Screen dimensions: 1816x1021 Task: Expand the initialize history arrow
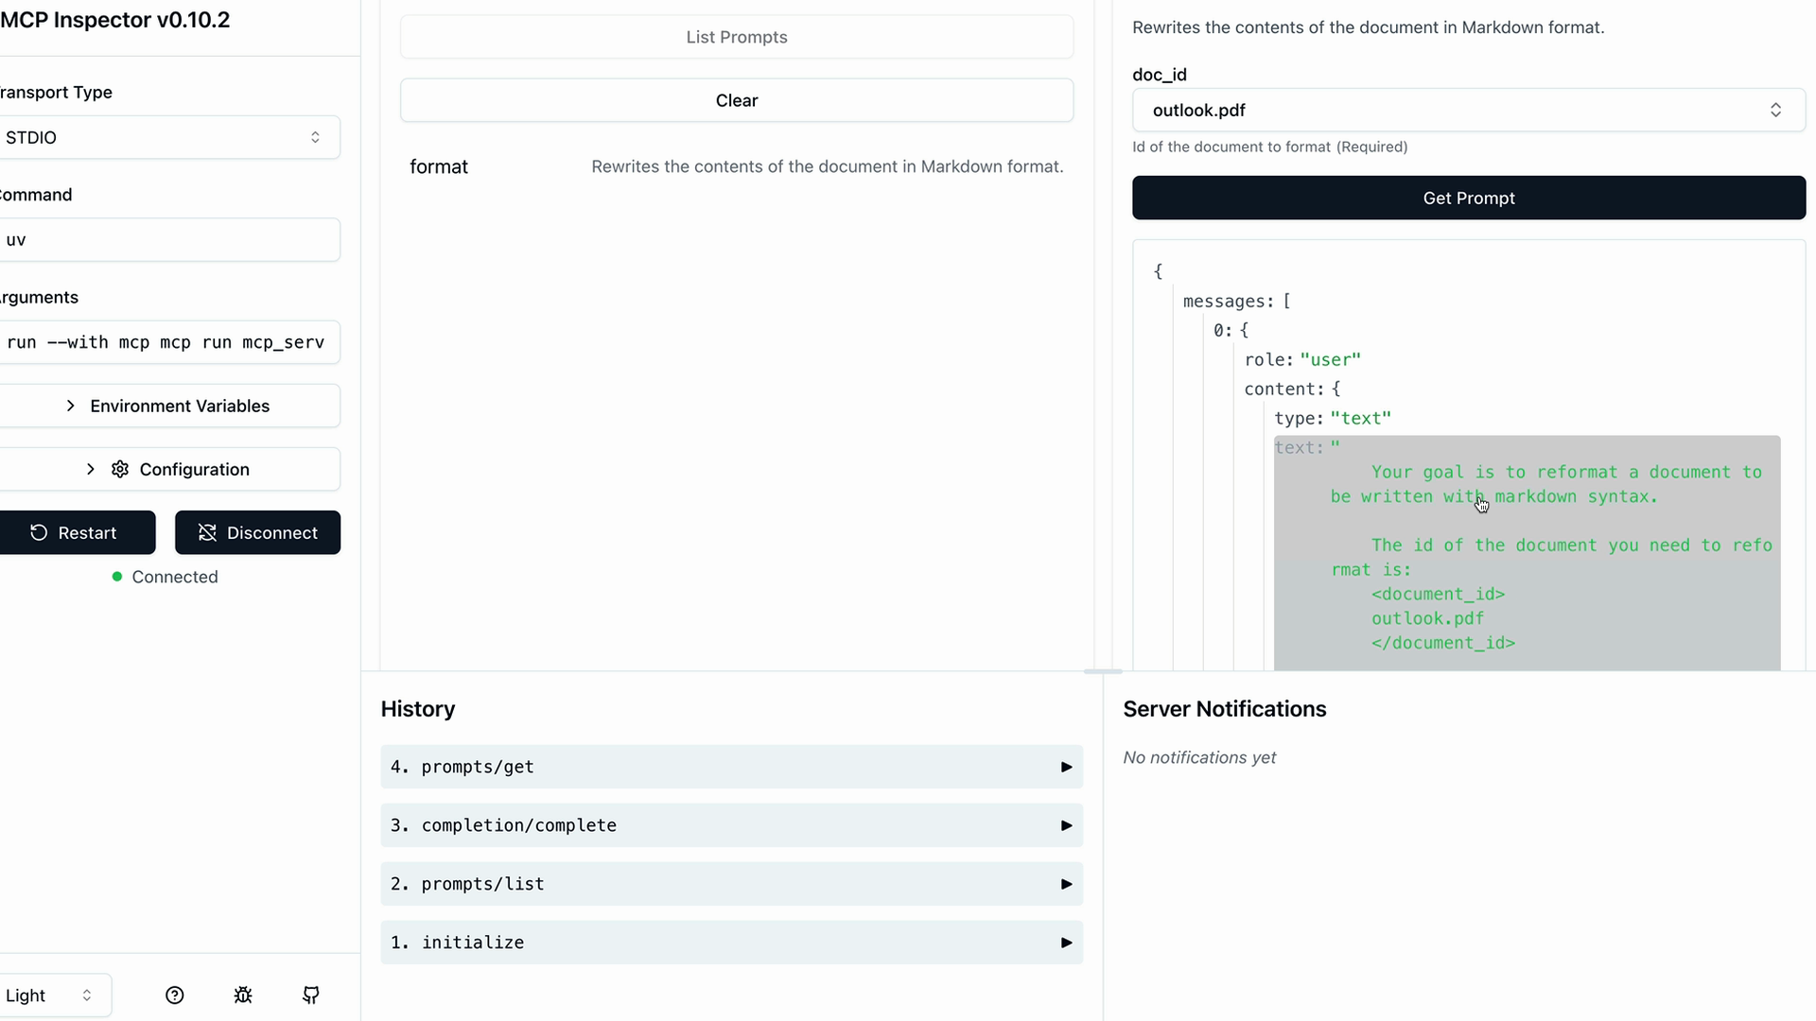point(1066,943)
